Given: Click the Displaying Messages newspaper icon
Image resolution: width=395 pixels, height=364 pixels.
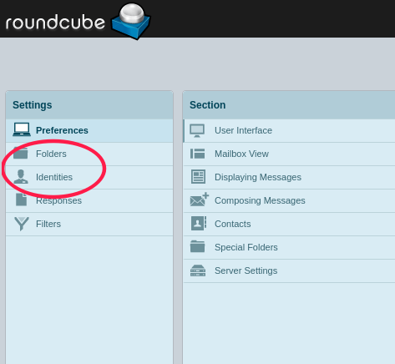Looking at the screenshot, I should point(198,177).
